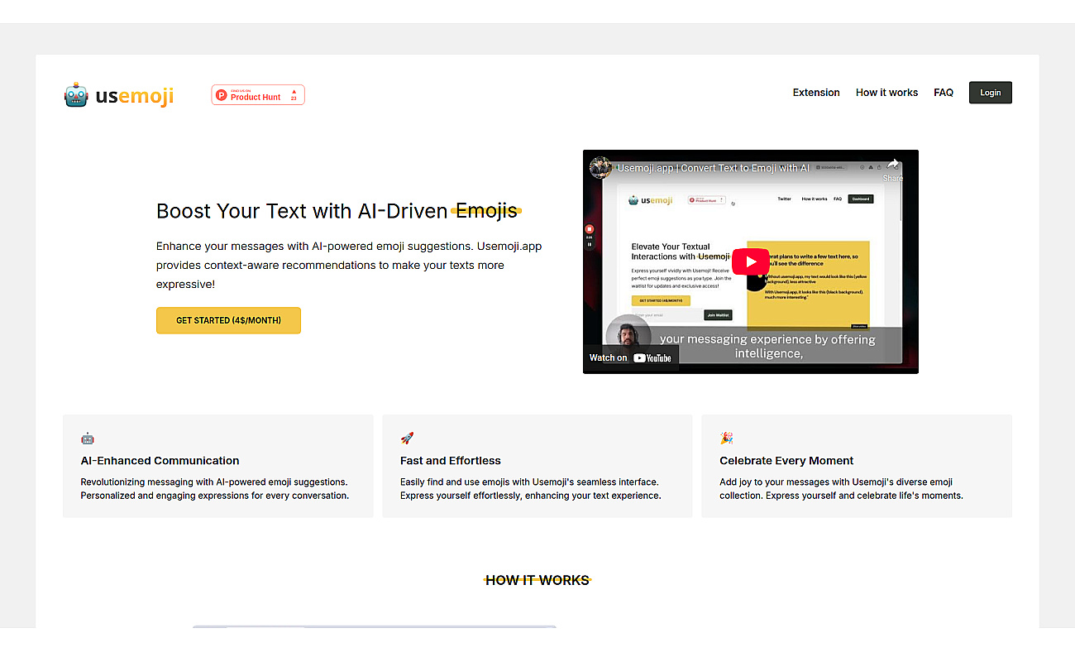Open the FAQ nav link
Image resolution: width=1075 pixels, height=652 pixels.
(944, 93)
